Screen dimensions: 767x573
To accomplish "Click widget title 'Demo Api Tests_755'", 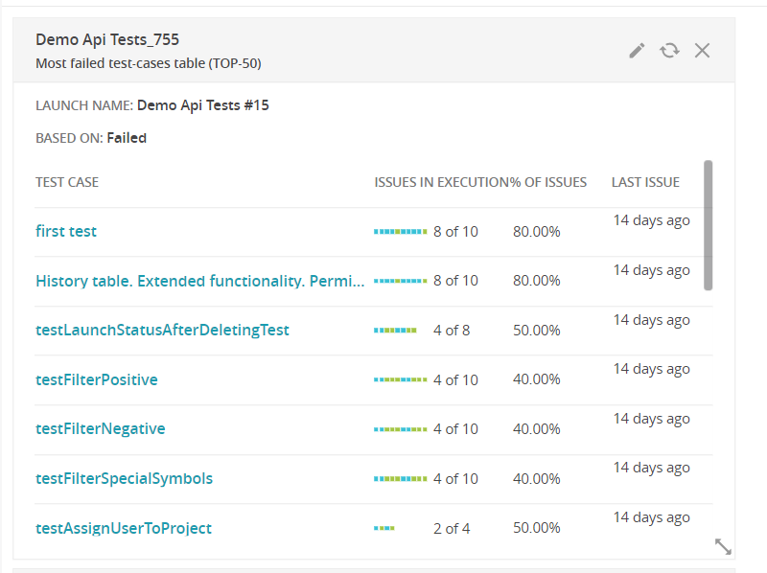I will [107, 39].
